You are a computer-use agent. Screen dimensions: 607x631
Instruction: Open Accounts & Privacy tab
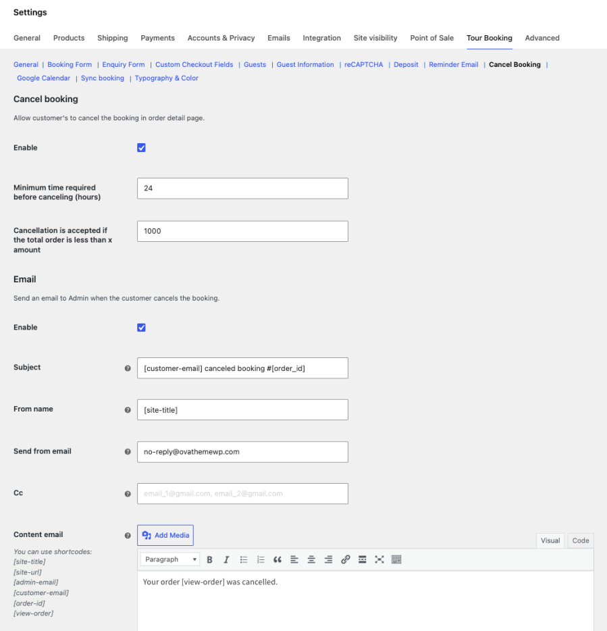(x=221, y=38)
